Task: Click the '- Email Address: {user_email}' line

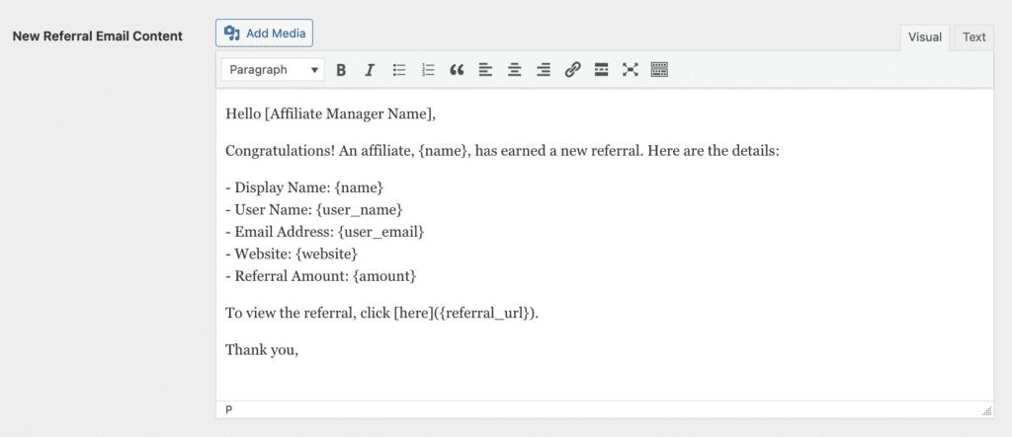Action: point(324,232)
